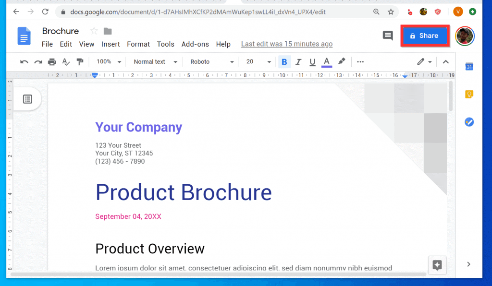492x286 pixels.
Task: Click the horizontal scrollbar
Action: [219, 274]
